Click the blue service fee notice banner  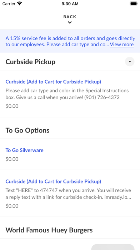pyautogui.click(x=70, y=41)
